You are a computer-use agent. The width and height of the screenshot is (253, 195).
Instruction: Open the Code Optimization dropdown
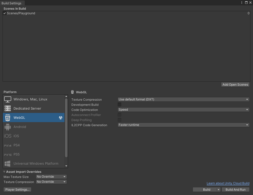tap(184, 110)
